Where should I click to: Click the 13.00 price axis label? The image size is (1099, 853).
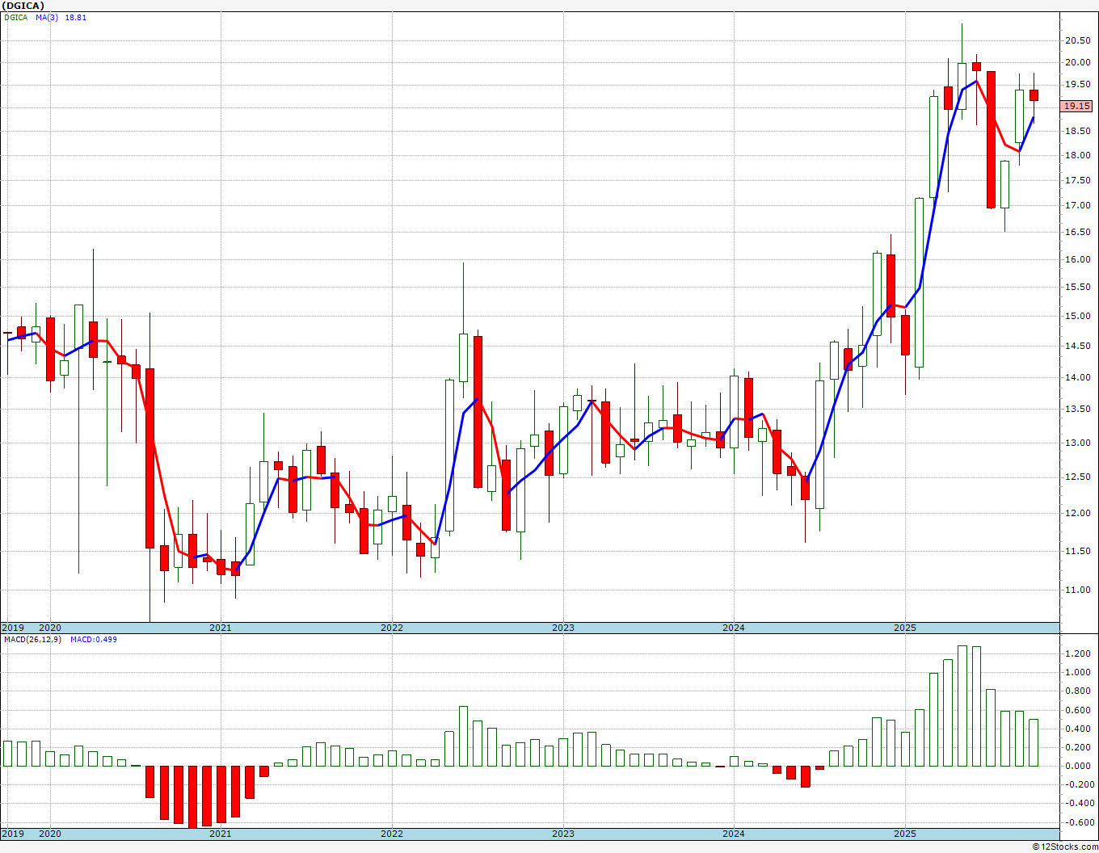click(x=1077, y=443)
